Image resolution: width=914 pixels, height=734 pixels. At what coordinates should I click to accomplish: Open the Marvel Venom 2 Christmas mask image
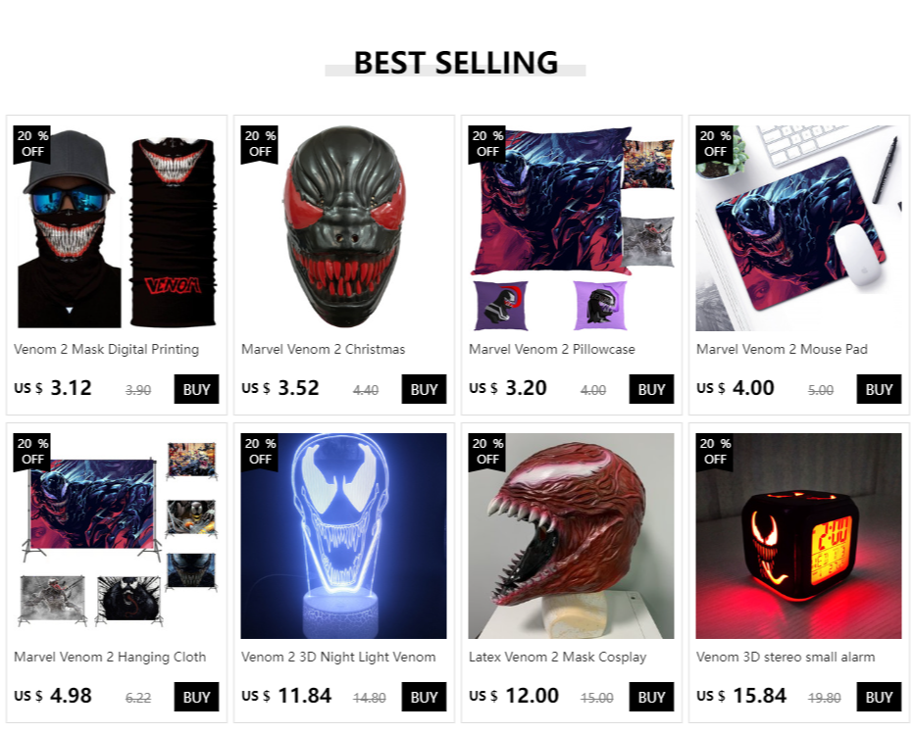343,228
